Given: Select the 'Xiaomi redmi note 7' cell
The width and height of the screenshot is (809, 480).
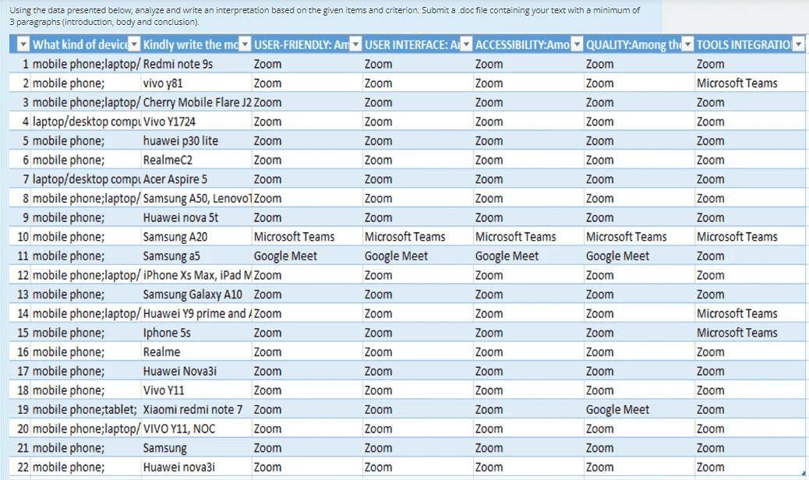Looking at the screenshot, I should (x=196, y=409).
